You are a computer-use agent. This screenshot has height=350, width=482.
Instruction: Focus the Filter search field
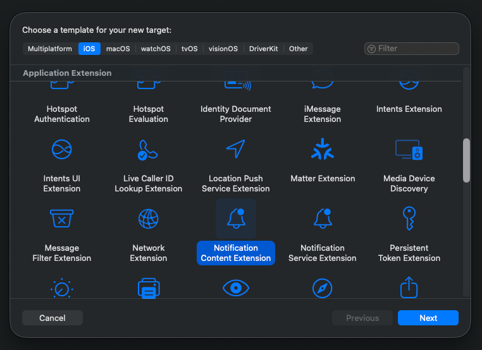point(412,49)
